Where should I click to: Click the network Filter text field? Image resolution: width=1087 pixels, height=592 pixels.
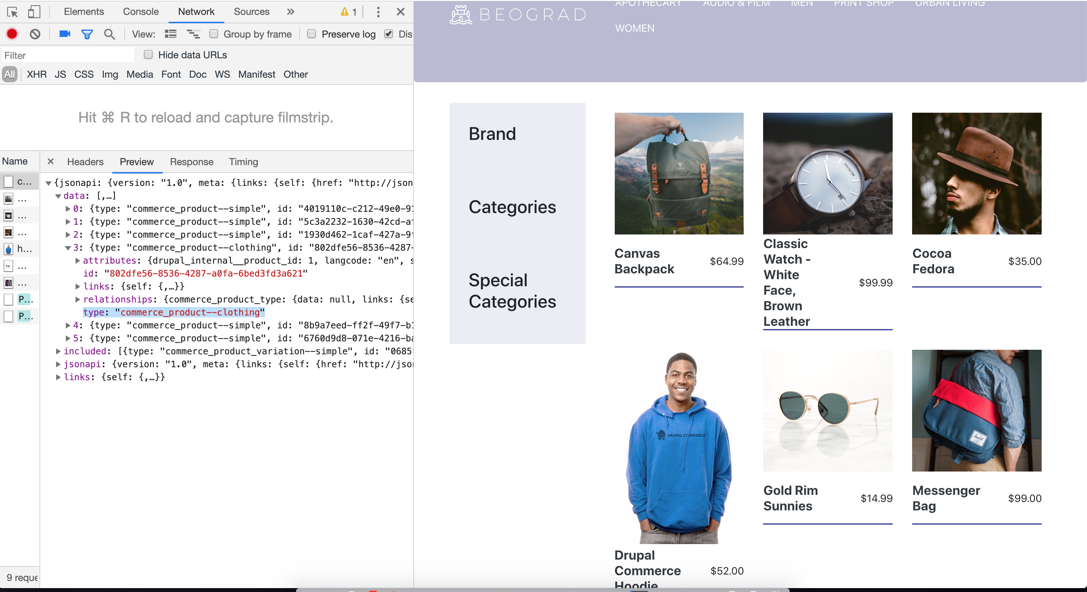(x=67, y=55)
